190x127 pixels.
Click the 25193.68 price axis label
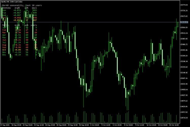pyautogui.click(x=184, y=67)
